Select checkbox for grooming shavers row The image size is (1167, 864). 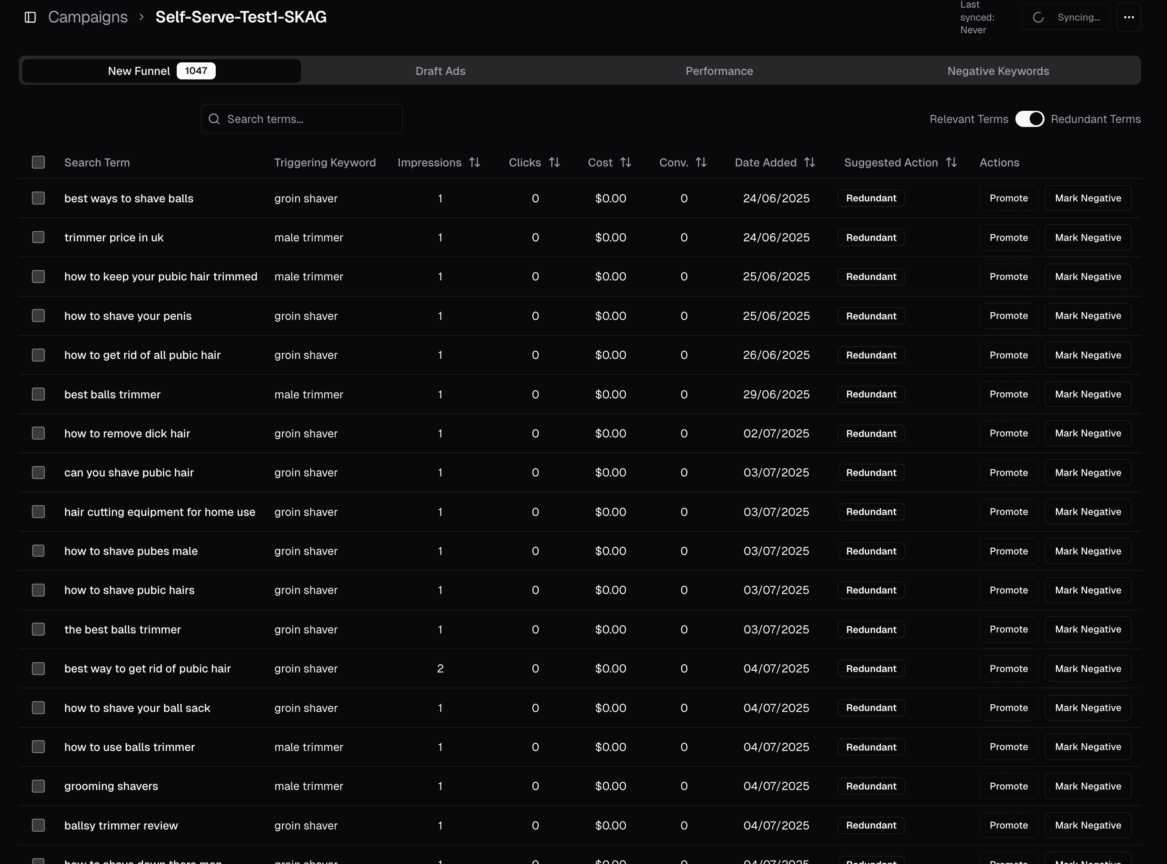[38, 786]
